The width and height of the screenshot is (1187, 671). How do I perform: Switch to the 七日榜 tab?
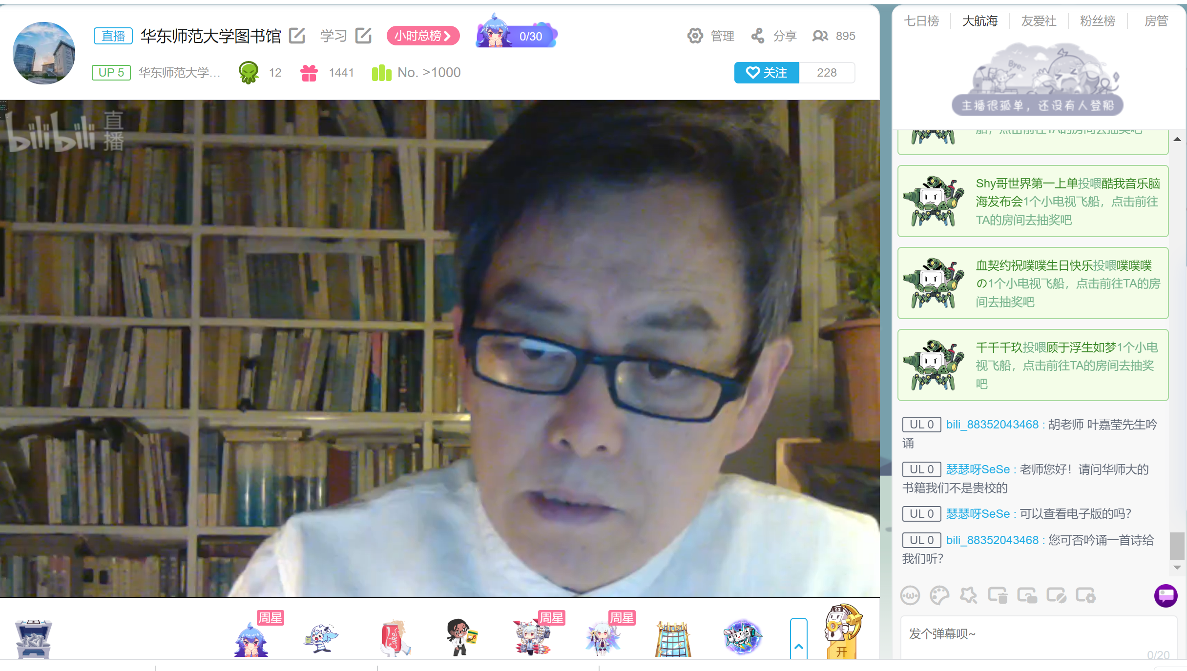point(921,21)
